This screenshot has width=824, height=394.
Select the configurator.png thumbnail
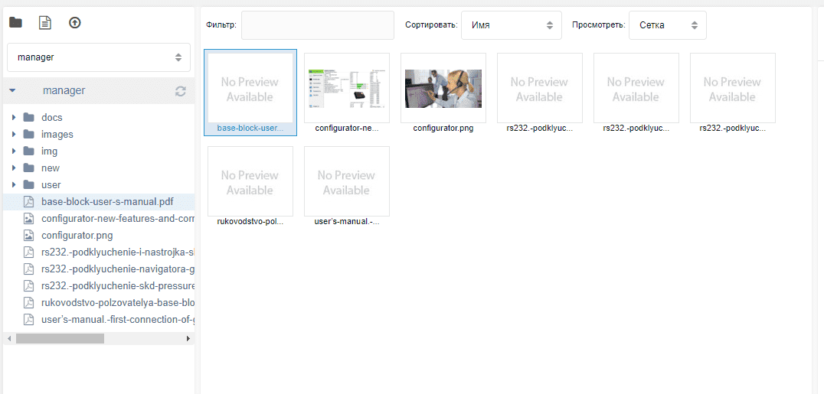[x=443, y=88]
